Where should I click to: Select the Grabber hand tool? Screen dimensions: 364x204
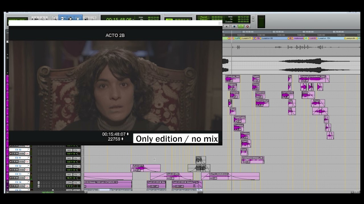pos(78,18)
